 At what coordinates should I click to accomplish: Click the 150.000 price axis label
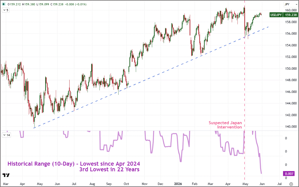(x=291, y=69)
